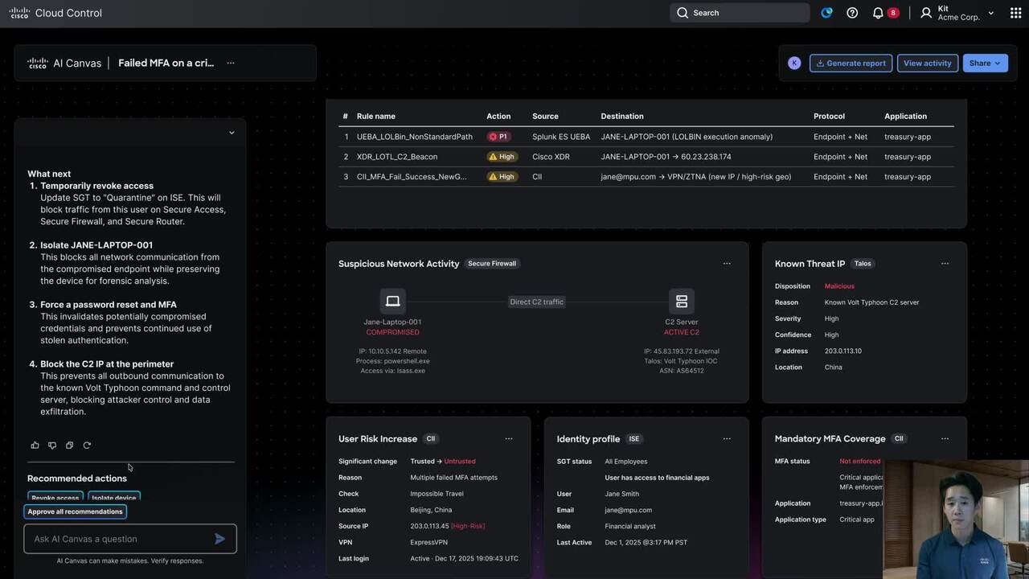
Task: Open the help question mark icon
Action: (852, 13)
